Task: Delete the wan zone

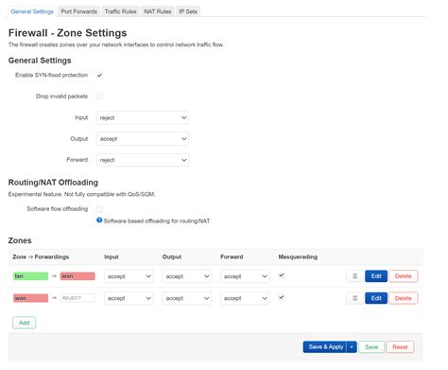Action: click(x=404, y=298)
